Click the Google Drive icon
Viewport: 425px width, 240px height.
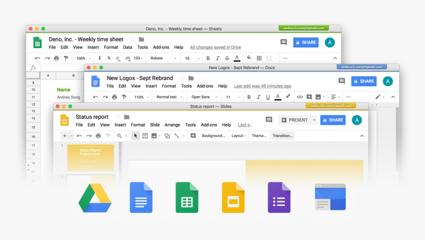point(95,198)
